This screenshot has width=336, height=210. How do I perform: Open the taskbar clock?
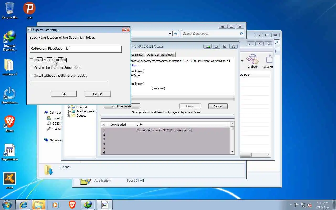point(323,205)
